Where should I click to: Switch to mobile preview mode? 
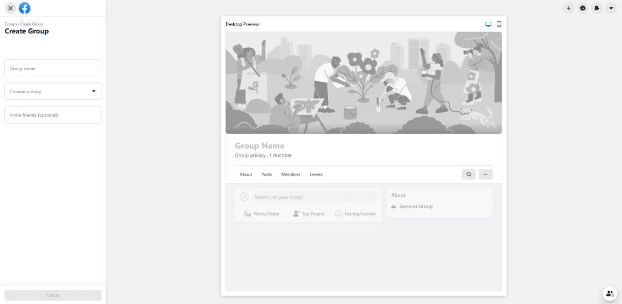pyautogui.click(x=499, y=24)
